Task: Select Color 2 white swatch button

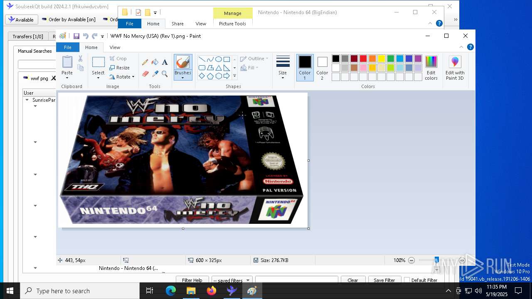Action: (x=322, y=68)
